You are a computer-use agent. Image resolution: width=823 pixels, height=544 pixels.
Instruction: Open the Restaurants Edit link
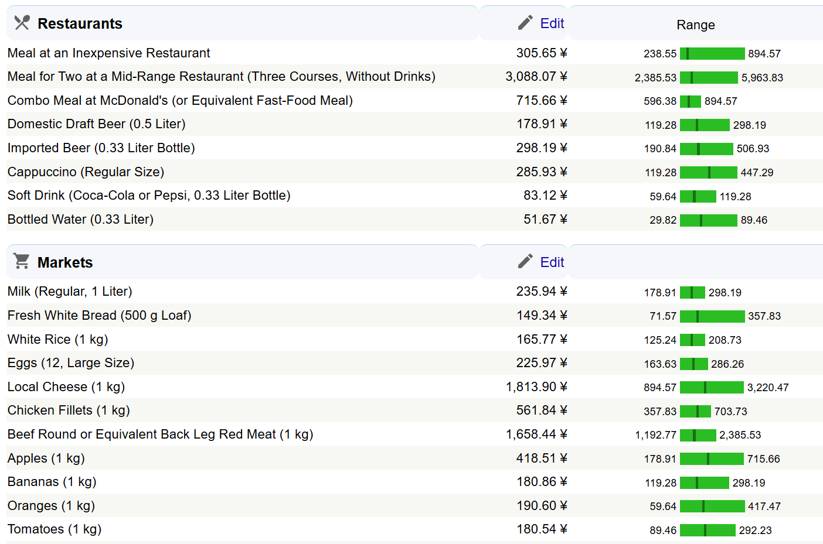(x=552, y=23)
